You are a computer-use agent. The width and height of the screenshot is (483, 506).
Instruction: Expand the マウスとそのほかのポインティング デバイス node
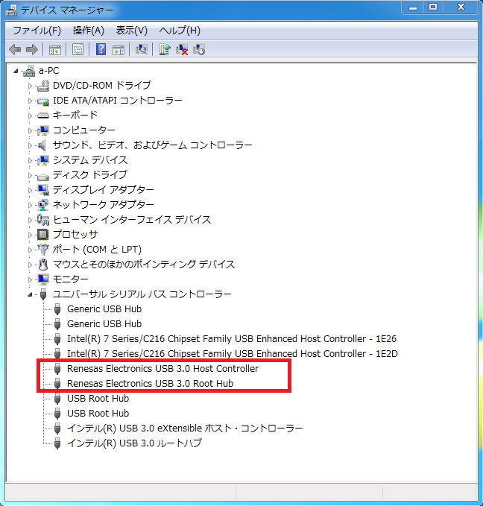pos(30,265)
